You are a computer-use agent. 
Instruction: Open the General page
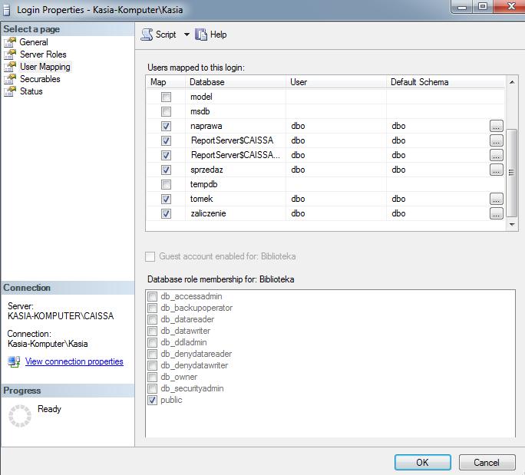34,42
